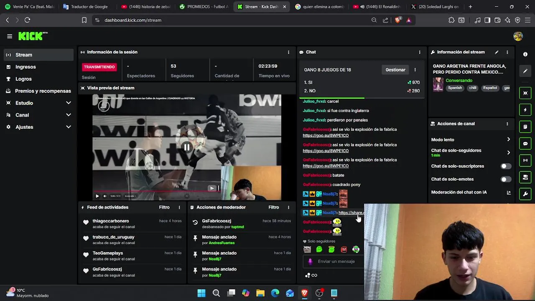Viewport: 535px width, 301px height.
Task: Switch to Traductor de Google browser tab
Action: (87, 7)
